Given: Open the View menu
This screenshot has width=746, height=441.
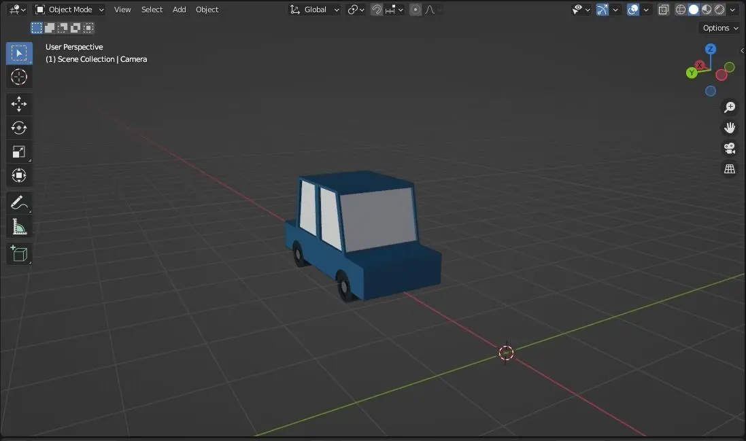Looking at the screenshot, I should tap(122, 10).
